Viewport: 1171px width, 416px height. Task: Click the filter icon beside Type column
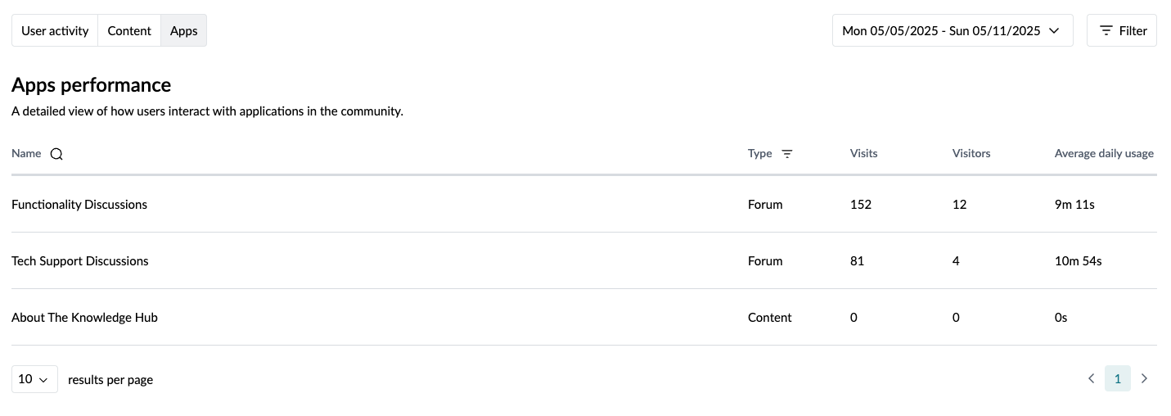787,153
